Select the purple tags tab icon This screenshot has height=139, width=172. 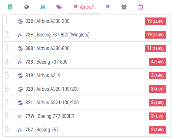(x=59, y=7)
